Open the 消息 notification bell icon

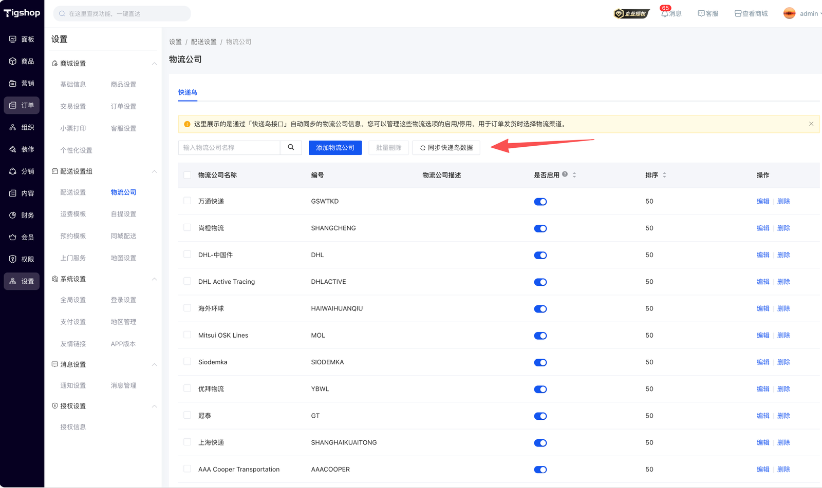665,14
